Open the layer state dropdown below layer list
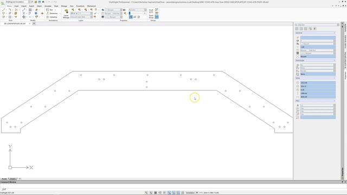 (x=81, y=17)
